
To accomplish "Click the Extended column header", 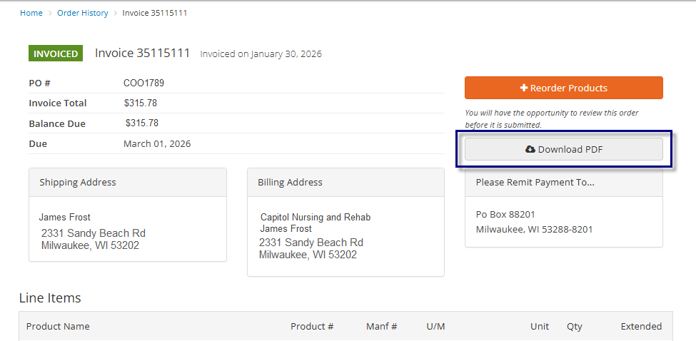I will tap(641, 326).
